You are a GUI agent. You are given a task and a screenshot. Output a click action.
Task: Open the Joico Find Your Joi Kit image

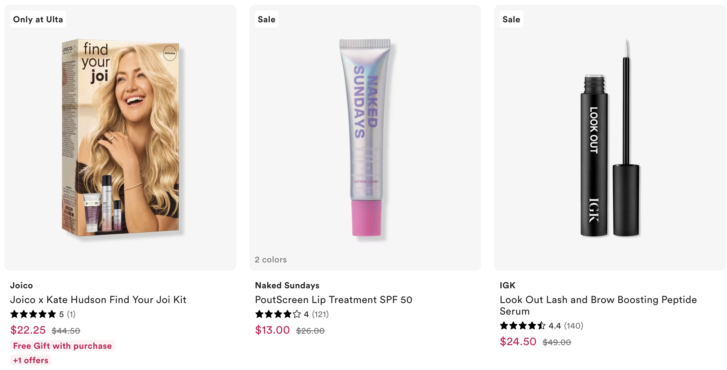point(120,139)
